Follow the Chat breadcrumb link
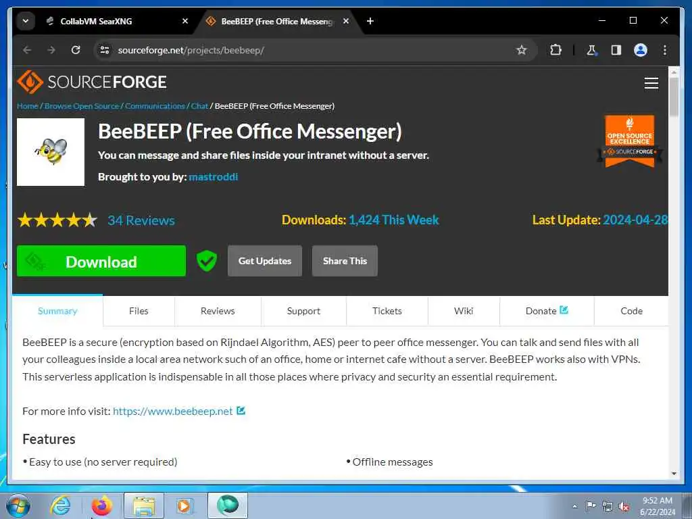Viewport: 692px width, 519px height. tap(199, 106)
